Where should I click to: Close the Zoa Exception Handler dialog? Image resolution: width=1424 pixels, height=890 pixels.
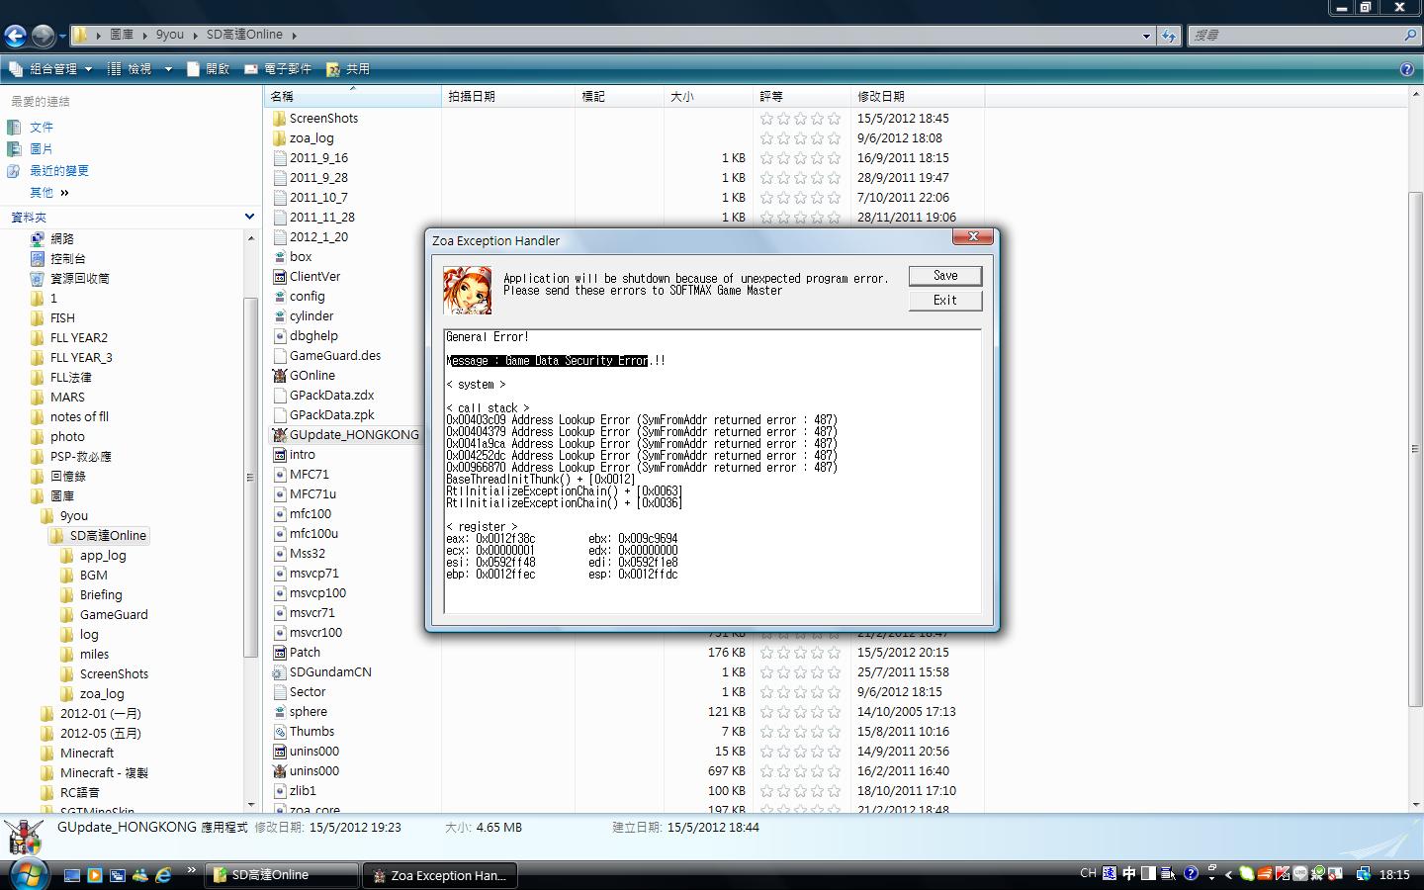tap(973, 236)
